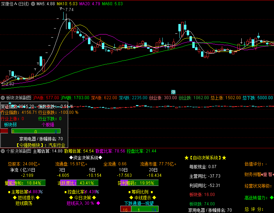The image size is (274, 213).
Task: Click the 流通市值: 77.75亿 value
Action: click(x=158, y=164)
